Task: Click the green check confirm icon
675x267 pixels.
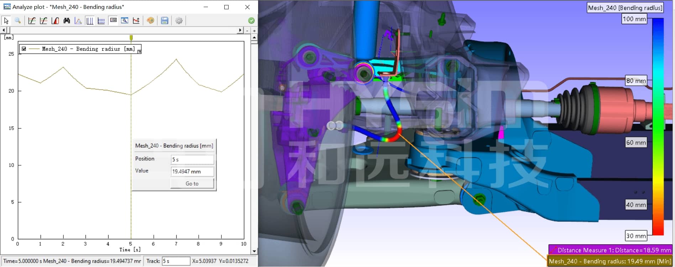Action: click(x=251, y=21)
